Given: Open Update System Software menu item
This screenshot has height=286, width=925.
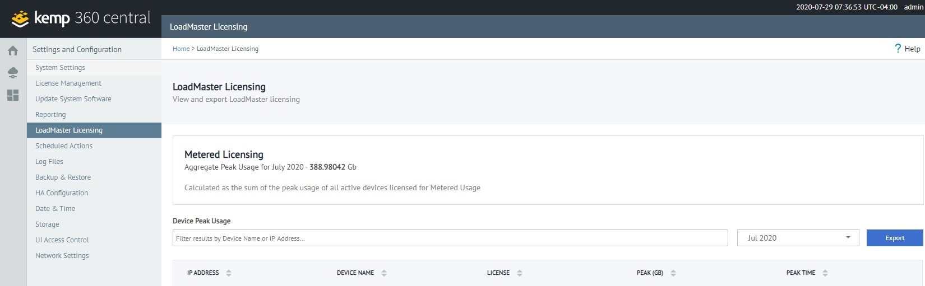Looking at the screenshot, I should click(94, 99).
